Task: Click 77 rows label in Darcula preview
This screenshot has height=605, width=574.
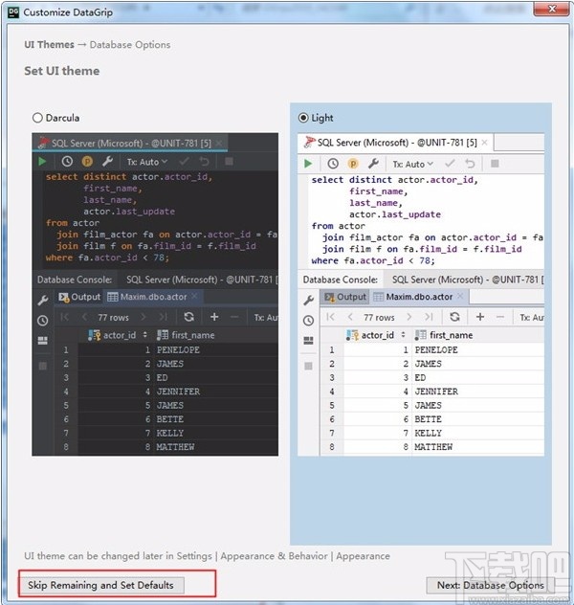Action: click(x=113, y=318)
